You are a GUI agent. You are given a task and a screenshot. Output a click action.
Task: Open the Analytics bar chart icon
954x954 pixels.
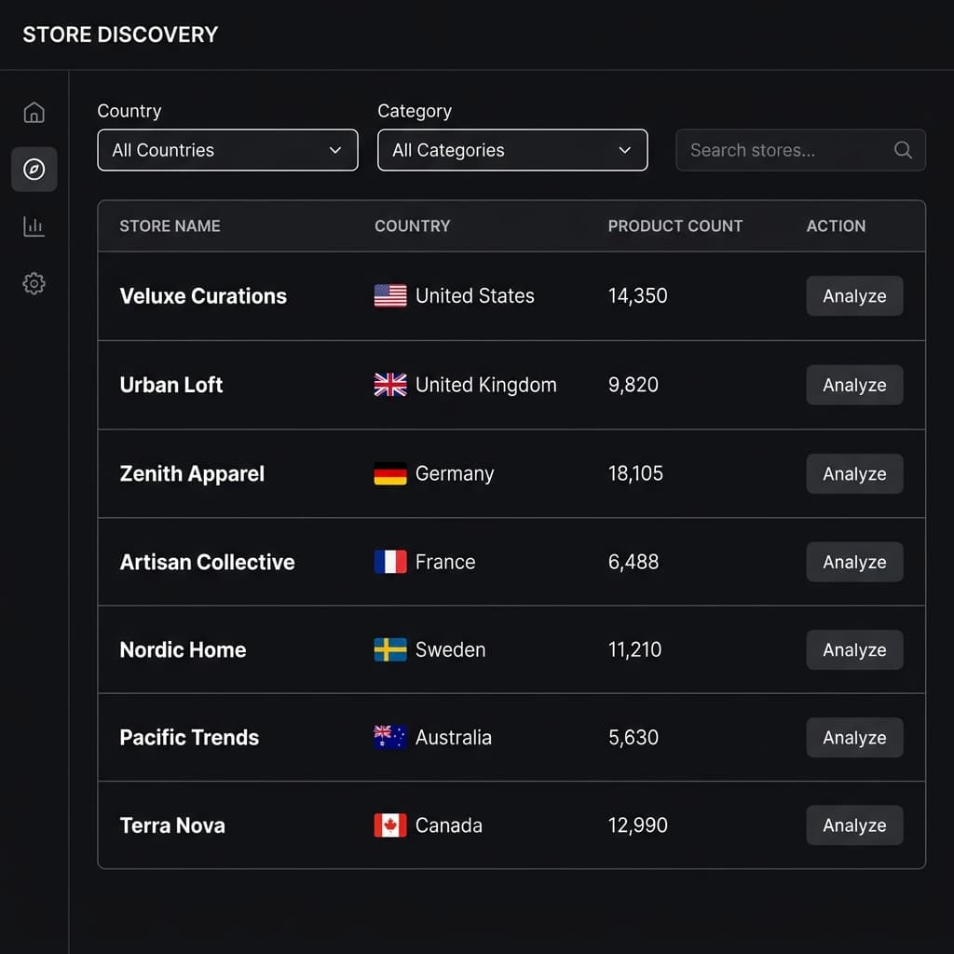[x=34, y=225]
